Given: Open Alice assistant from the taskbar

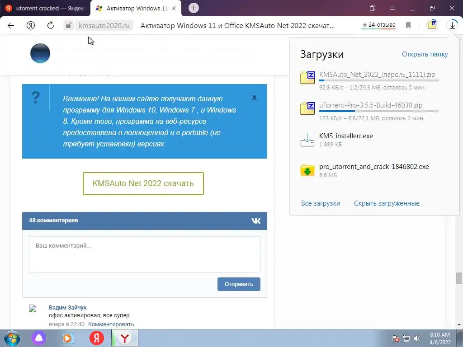Looking at the screenshot, I should coord(39,338).
